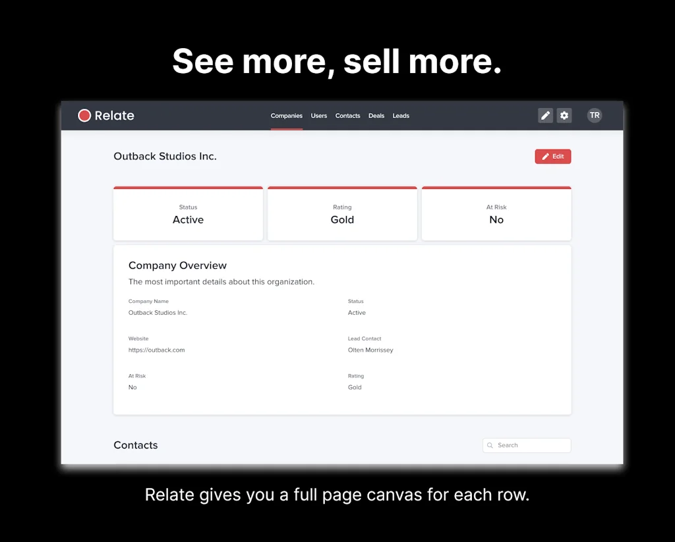Focus the Contacts search input field
This screenshot has height=542, width=675.
point(531,446)
